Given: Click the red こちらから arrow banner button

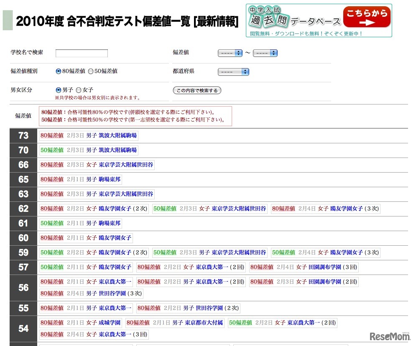Looking at the screenshot, I should click(x=366, y=18).
